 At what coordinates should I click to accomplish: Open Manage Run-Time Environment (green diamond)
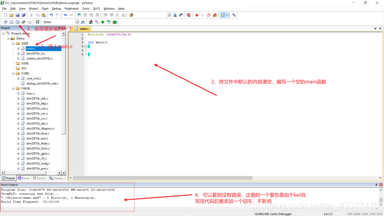[103, 22]
